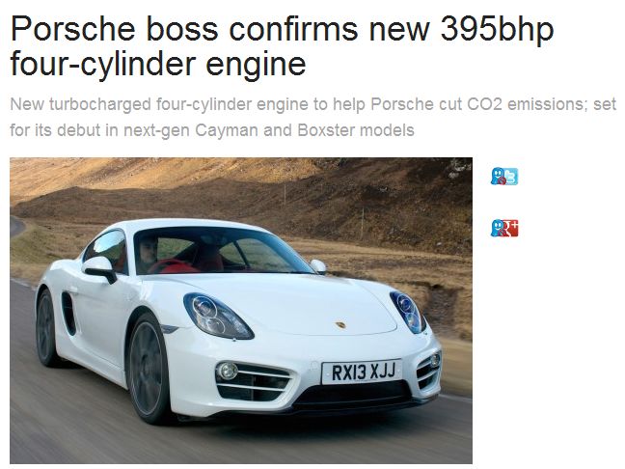Click the Ghostery-blocked Google+ share icon
625x469 pixels.
(x=504, y=228)
